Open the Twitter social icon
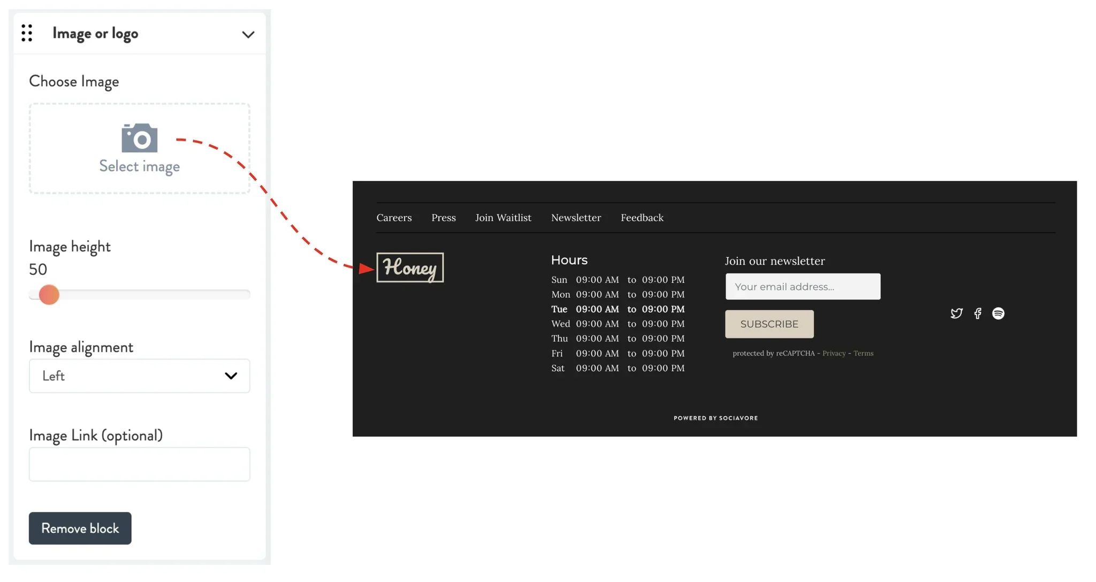 click(956, 313)
